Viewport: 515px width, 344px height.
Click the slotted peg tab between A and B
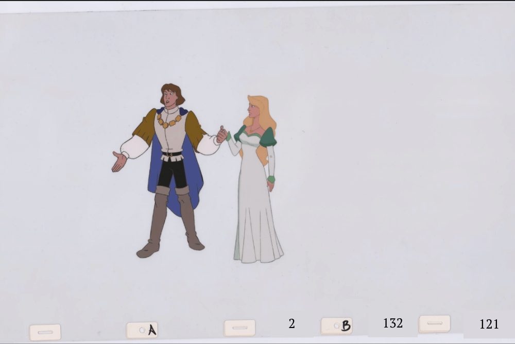pyautogui.click(x=239, y=328)
